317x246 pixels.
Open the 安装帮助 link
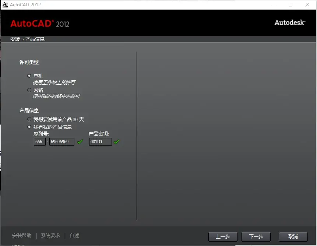click(22, 235)
